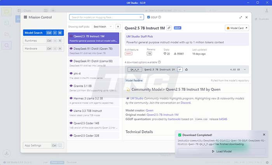Toggle the GGUF checkbox
Viewport: 272px width, 165px height.
pos(148,17)
